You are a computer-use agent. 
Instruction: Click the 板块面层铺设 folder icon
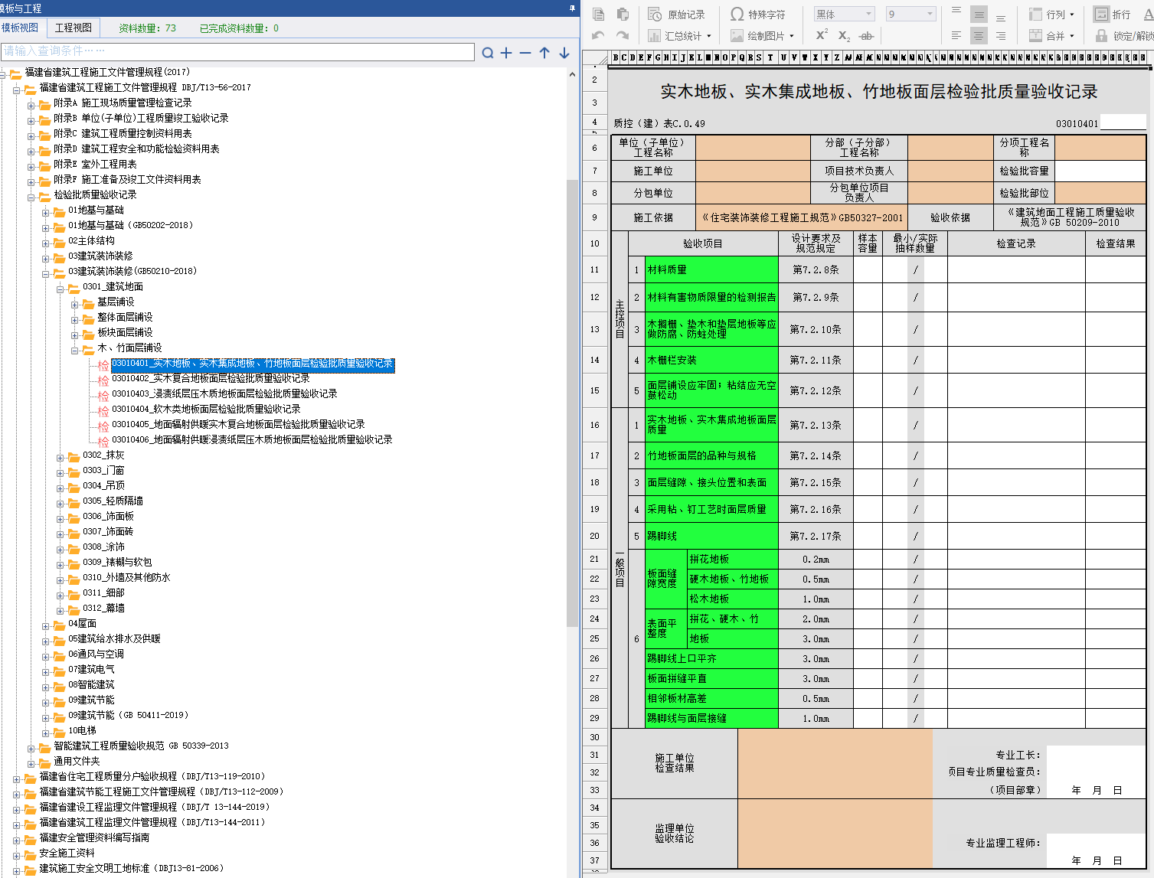[88, 334]
